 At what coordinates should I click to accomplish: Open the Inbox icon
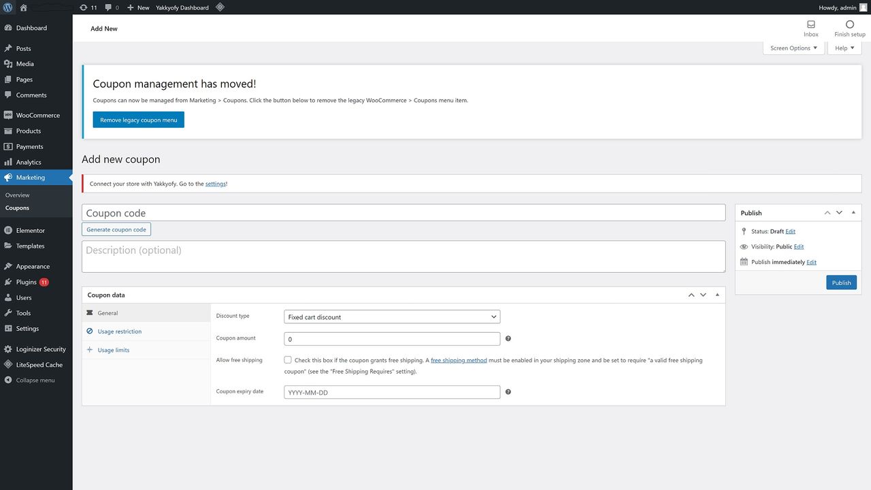click(811, 24)
